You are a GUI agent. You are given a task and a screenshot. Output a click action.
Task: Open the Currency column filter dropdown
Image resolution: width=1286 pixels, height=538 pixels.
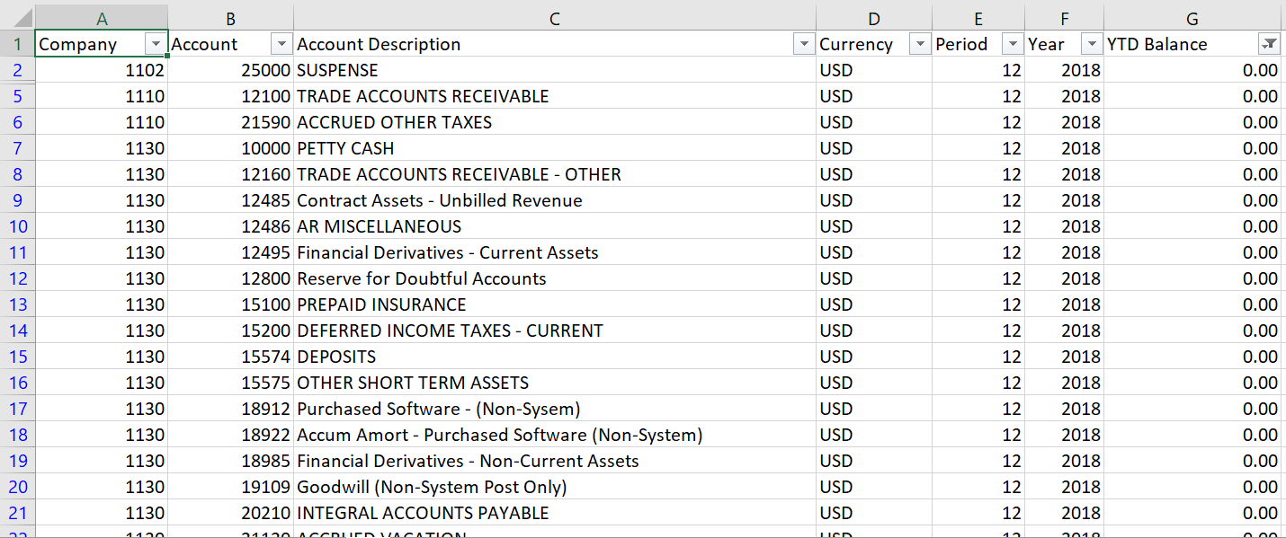coord(920,44)
